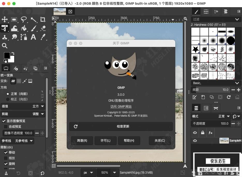The width and height of the screenshot is (242, 177).
Task: Swap foreground and background colors
Action: [13, 53]
